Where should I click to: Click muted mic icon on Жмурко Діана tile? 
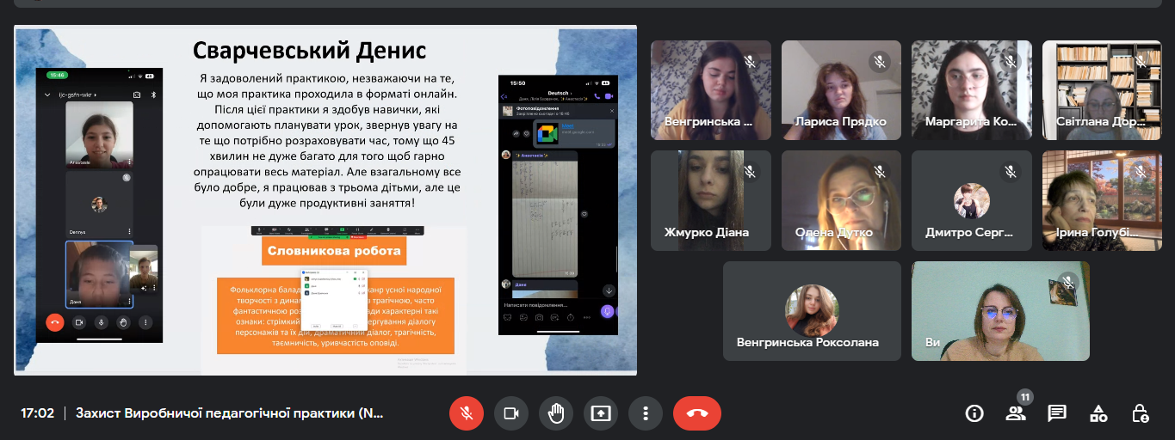[x=749, y=172]
